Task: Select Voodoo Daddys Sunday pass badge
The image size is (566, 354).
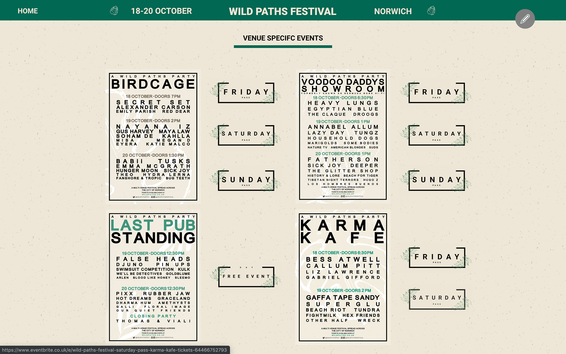Action: 436,180
